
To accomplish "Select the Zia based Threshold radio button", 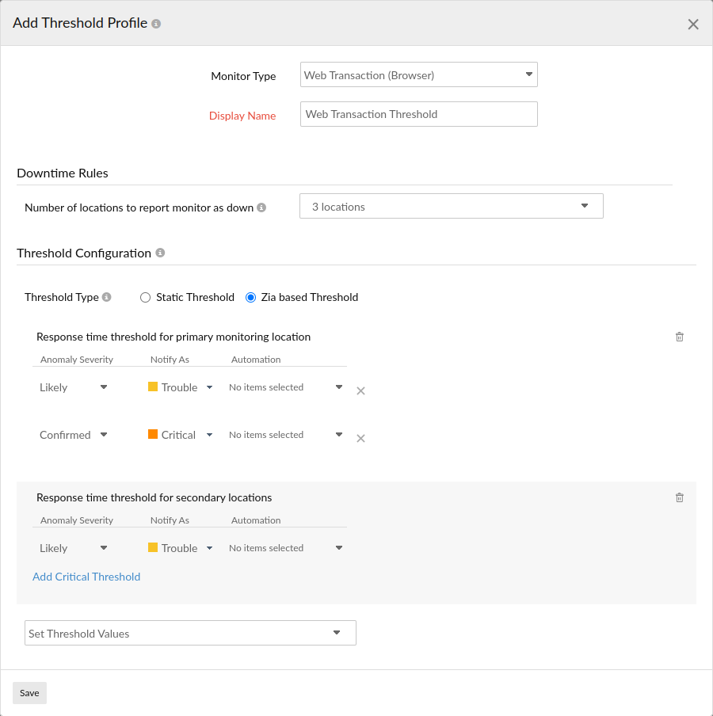I will pyautogui.click(x=250, y=297).
